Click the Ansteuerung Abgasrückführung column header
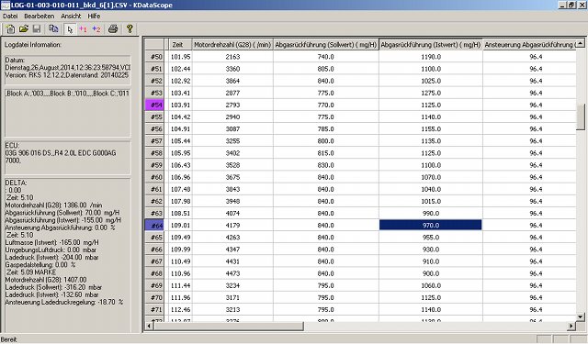The height and width of the screenshot is (344, 588). click(x=529, y=45)
